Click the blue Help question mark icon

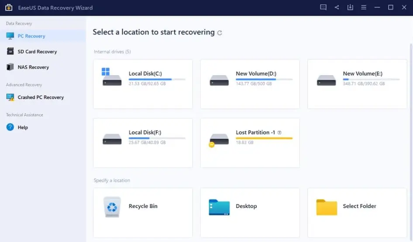pos(10,127)
